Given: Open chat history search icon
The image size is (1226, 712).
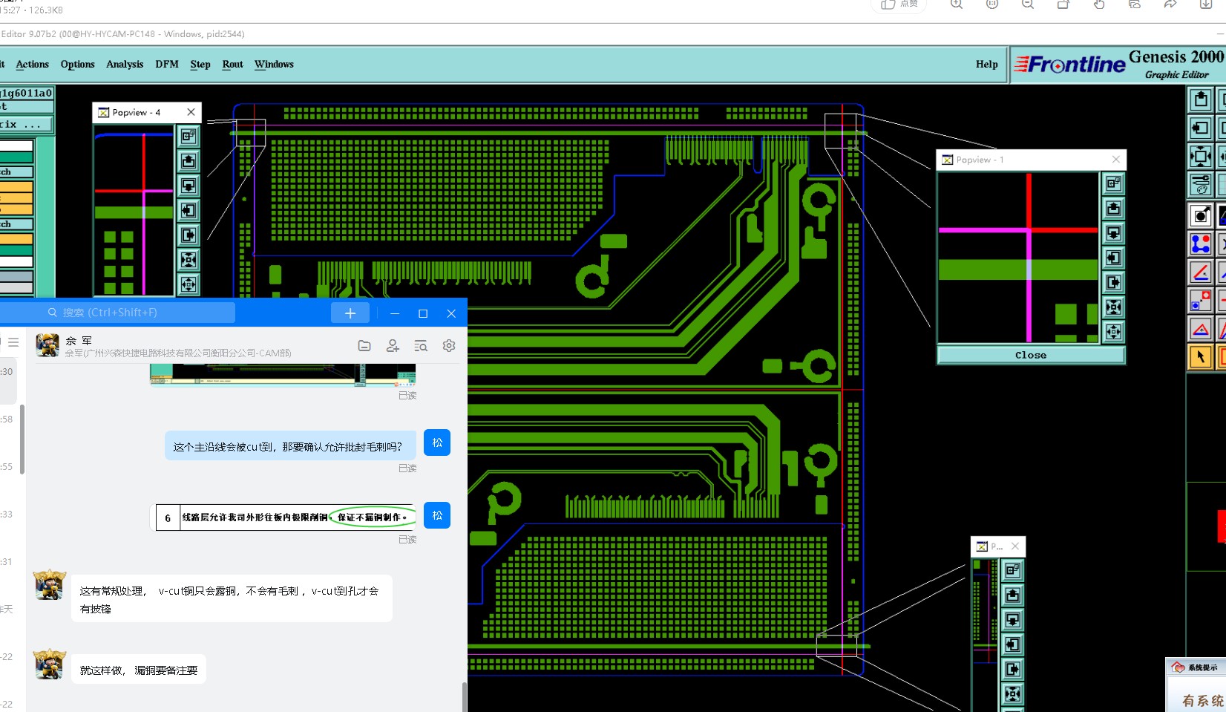Looking at the screenshot, I should (421, 345).
